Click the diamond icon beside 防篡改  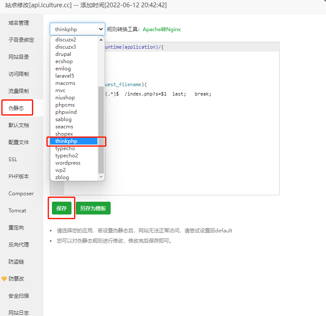coord(4,279)
